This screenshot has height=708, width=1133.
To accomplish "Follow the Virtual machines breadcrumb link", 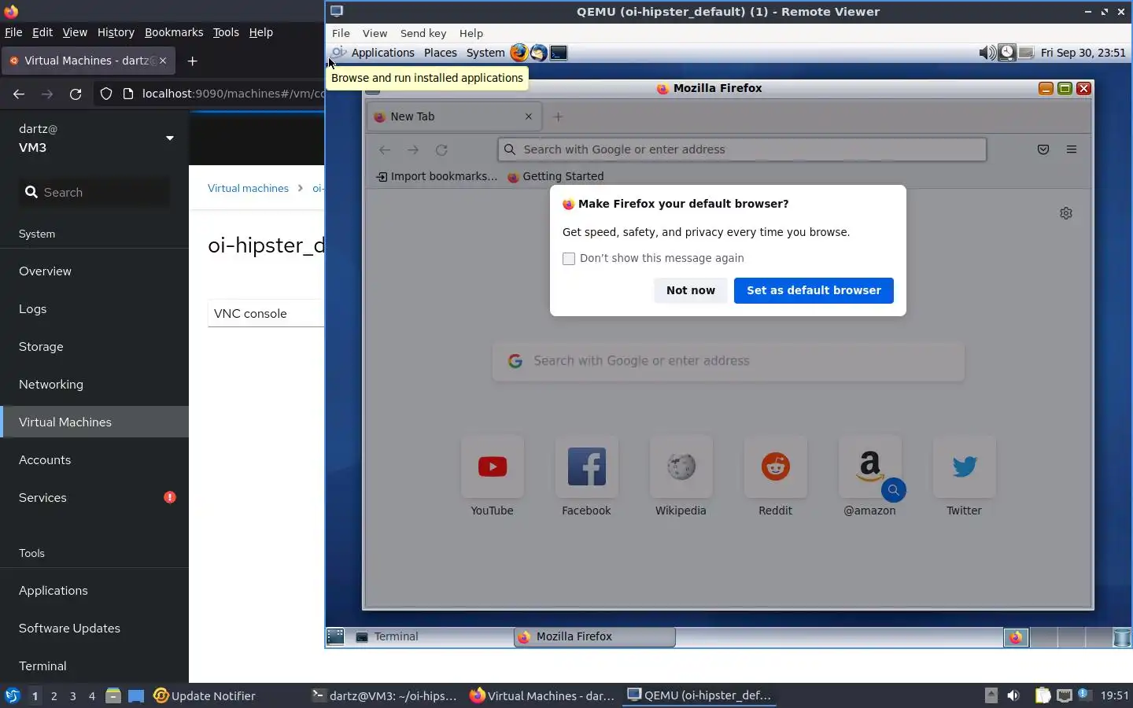I will click(248, 188).
